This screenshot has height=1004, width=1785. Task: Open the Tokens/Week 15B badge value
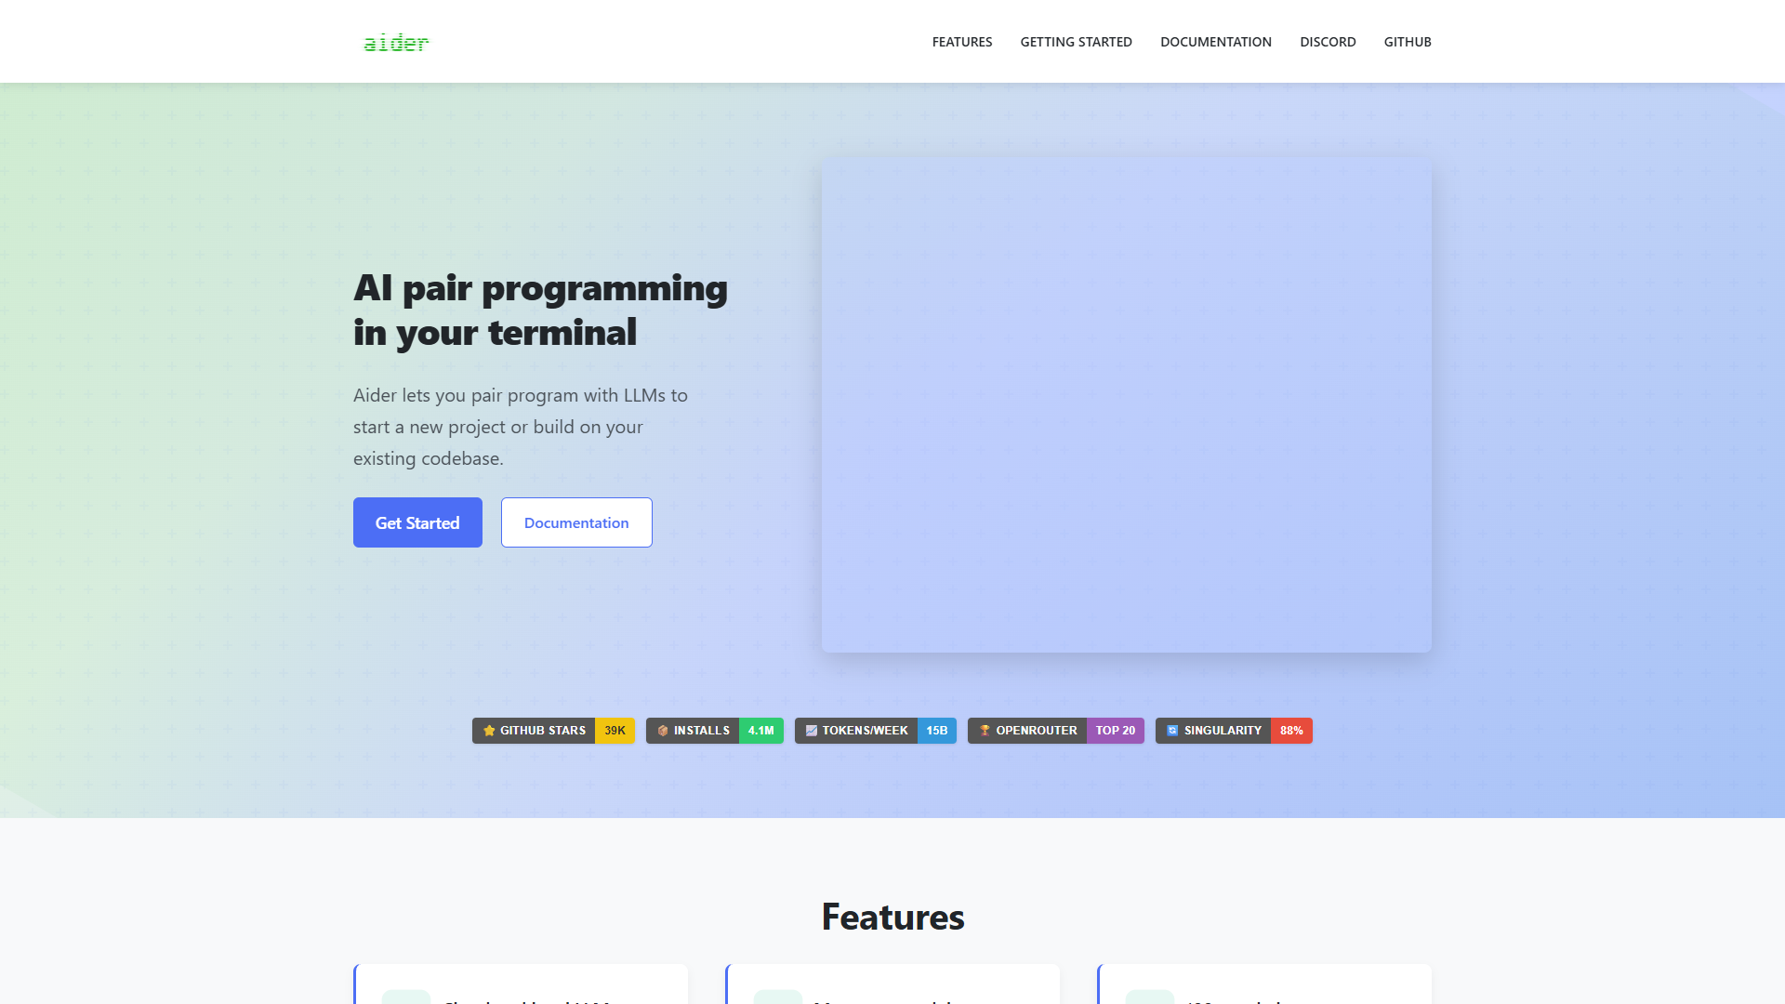click(x=937, y=731)
